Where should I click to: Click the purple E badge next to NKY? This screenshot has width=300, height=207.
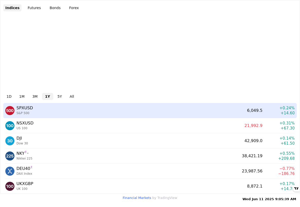26,152
